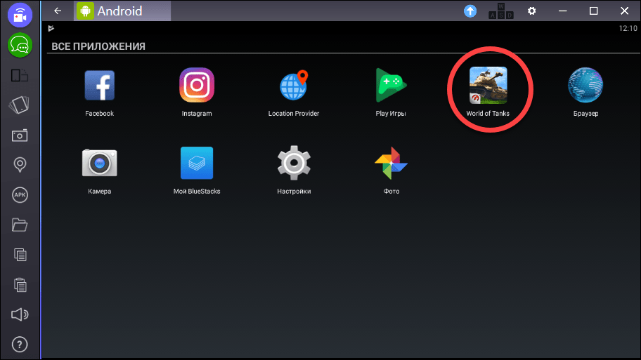This screenshot has height=360, width=641.
Task: Go back with the arrow button
Action: [58, 11]
